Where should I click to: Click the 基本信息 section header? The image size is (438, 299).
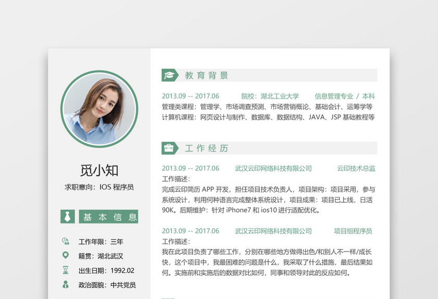108,217
